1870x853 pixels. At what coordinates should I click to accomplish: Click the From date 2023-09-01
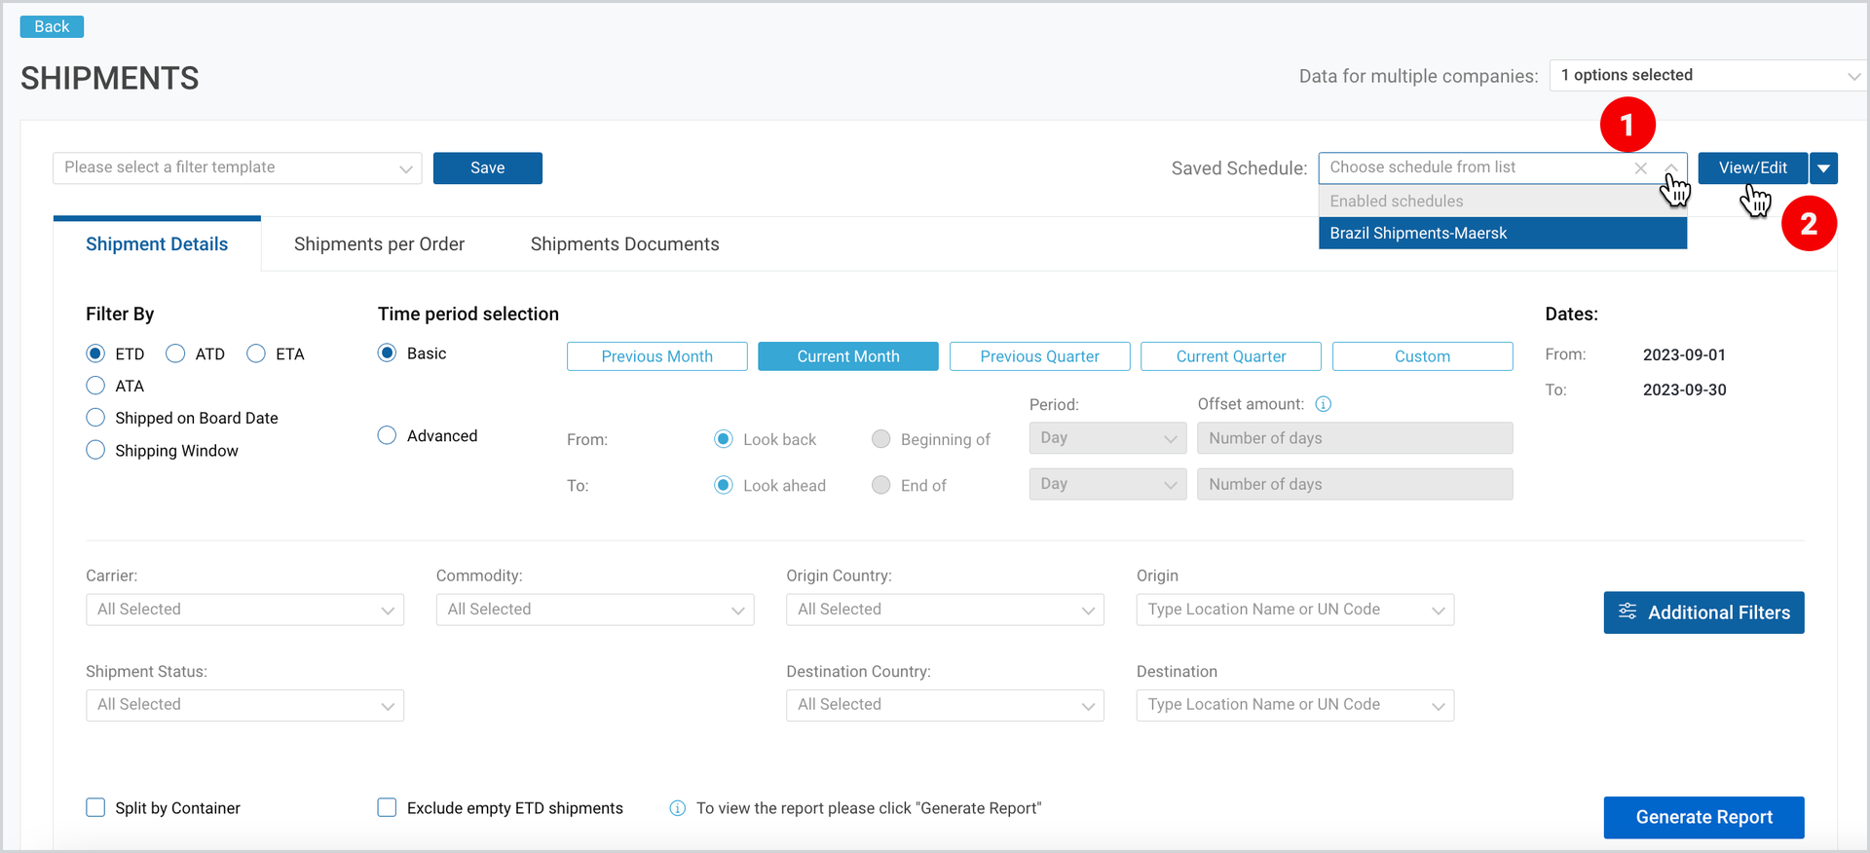click(x=1684, y=354)
